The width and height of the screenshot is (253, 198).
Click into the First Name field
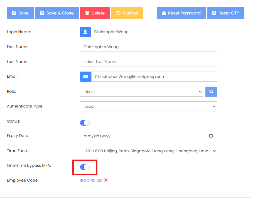[148, 47]
